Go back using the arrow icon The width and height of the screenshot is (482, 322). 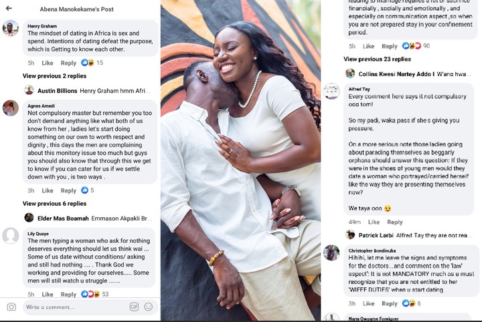[x=9, y=8]
